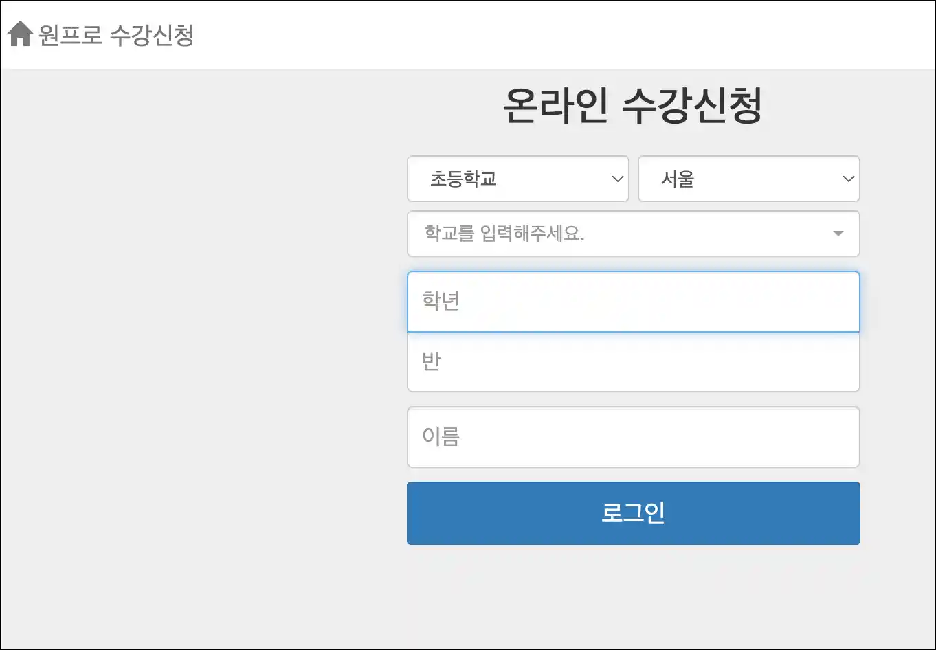Open the 초등학교 school type dropdown
The width and height of the screenshot is (936, 650).
[518, 179]
